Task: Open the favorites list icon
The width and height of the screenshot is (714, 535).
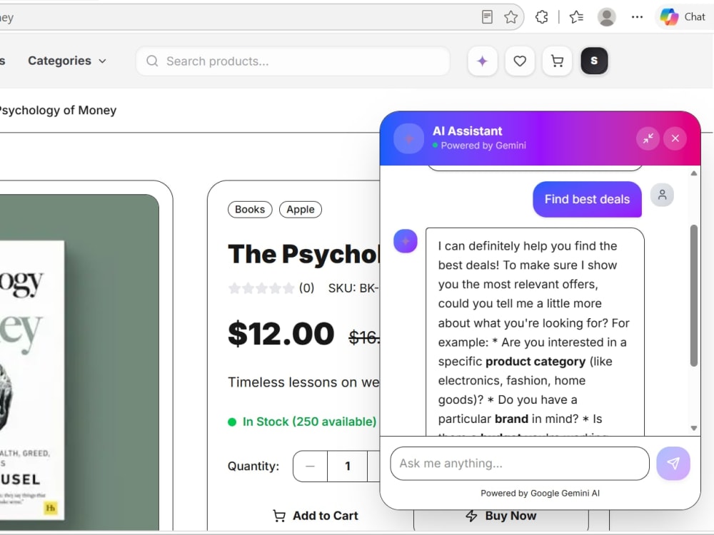Action: [x=576, y=17]
